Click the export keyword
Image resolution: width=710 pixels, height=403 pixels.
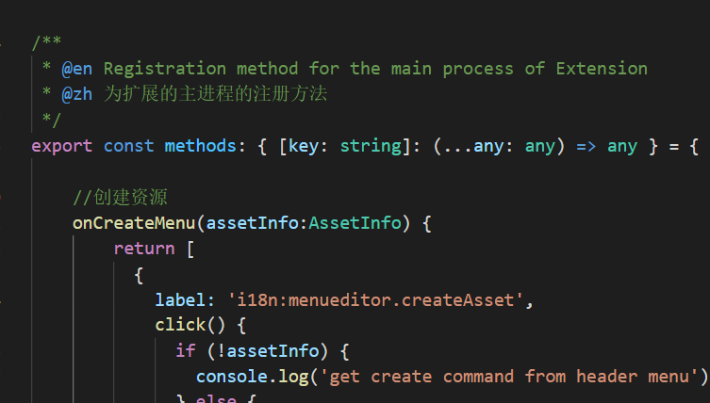61,146
